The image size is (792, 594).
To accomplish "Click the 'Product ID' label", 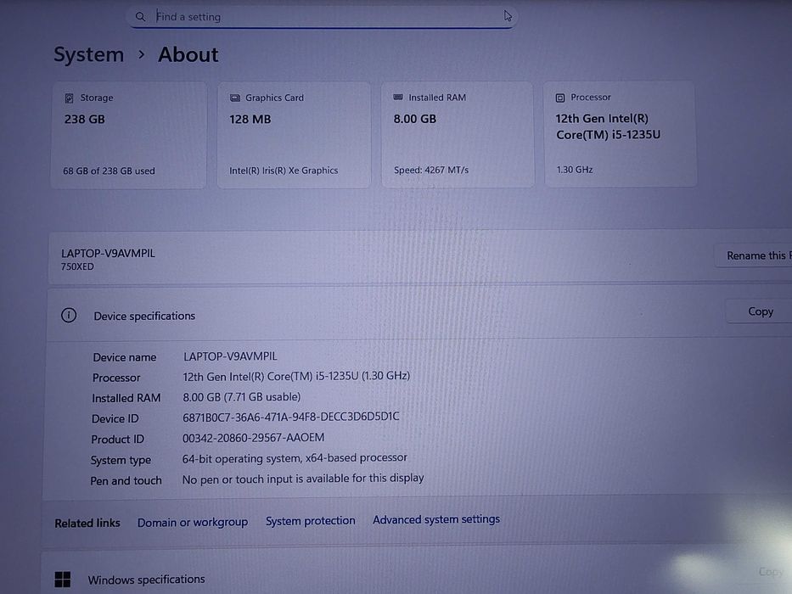I will coord(117,440).
